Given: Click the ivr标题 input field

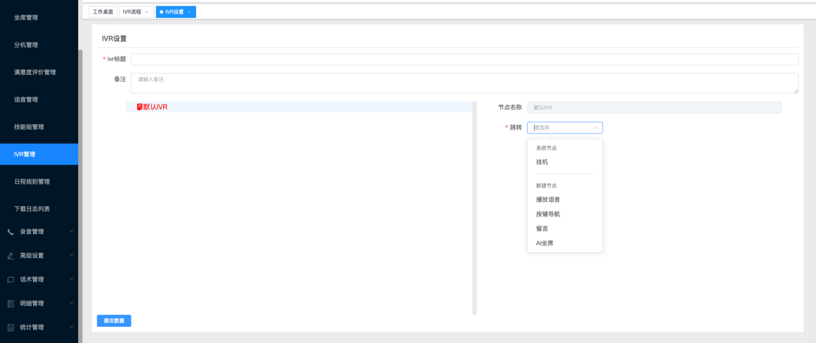Looking at the screenshot, I should pos(464,59).
